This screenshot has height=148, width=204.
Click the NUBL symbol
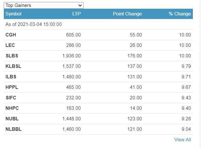[12, 119]
